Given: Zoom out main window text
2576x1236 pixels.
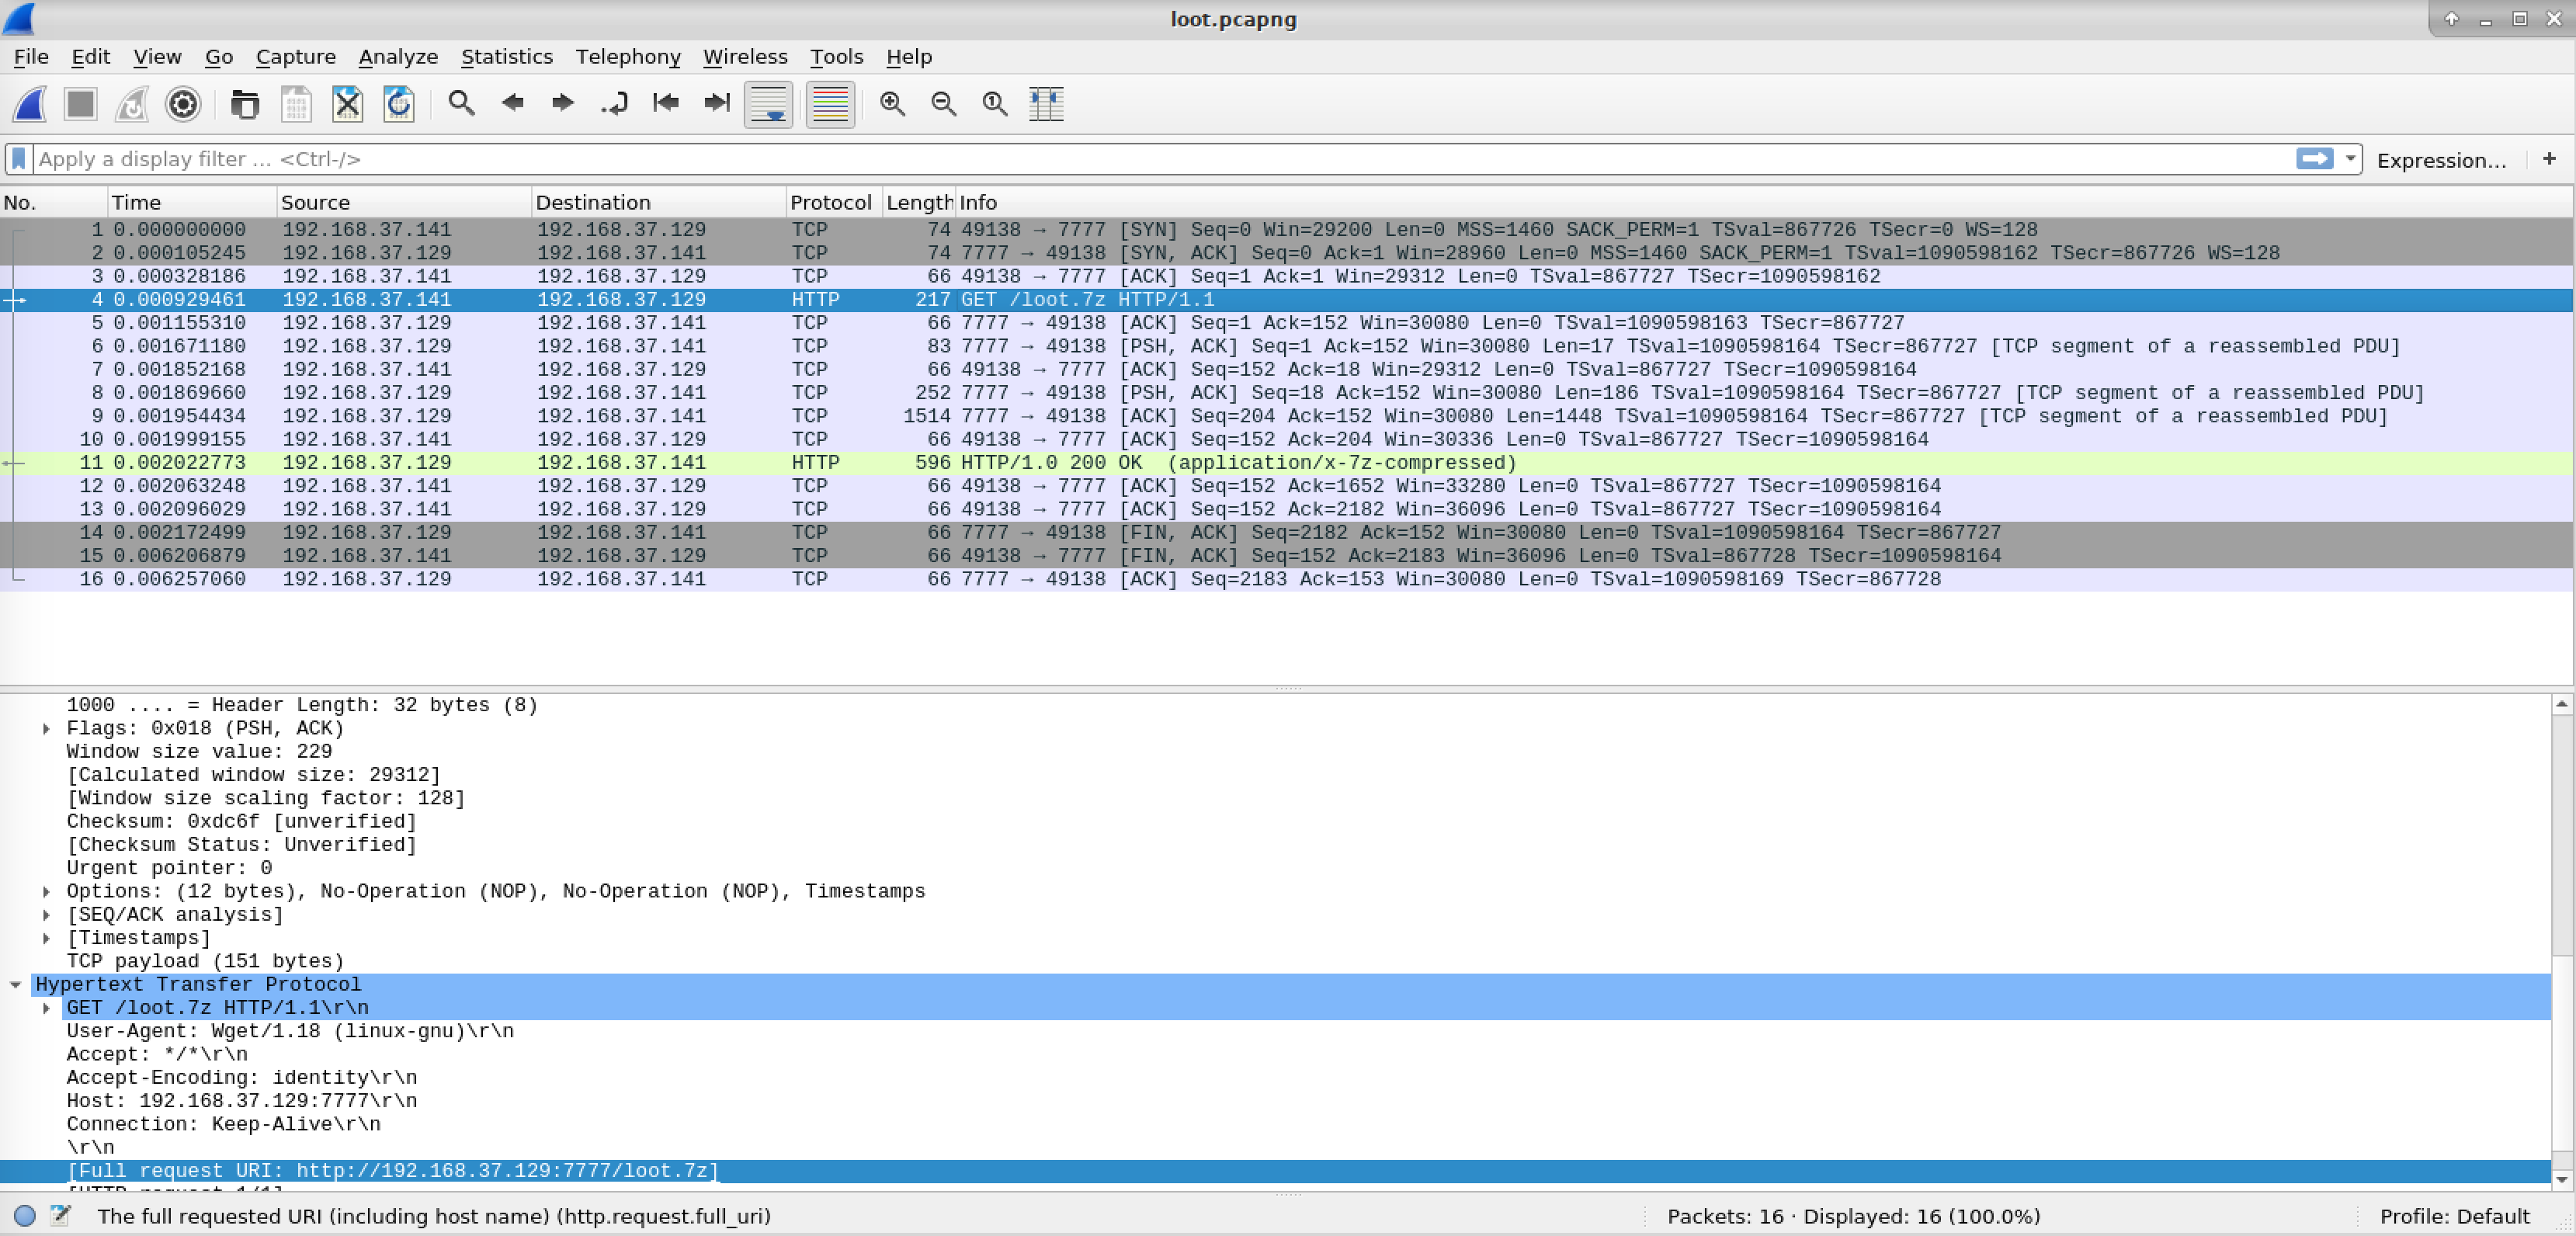Looking at the screenshot, I should point(944,104).
